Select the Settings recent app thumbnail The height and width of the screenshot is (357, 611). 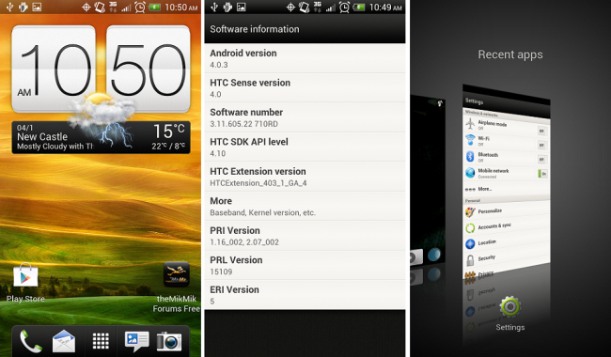coord(506,183)
